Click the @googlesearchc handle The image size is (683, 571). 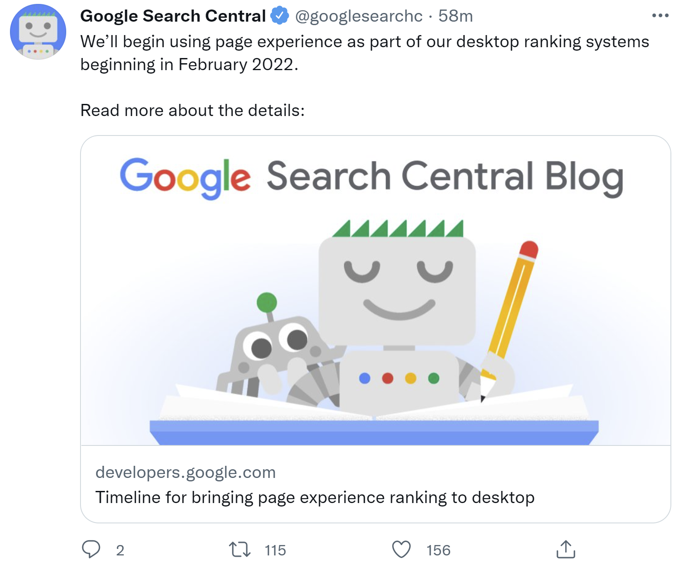click(358, 16)
